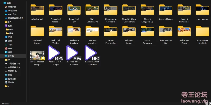Select 此电脑 in the navigation tree
Screen dimensions: 211x105
tap(11, 56)
